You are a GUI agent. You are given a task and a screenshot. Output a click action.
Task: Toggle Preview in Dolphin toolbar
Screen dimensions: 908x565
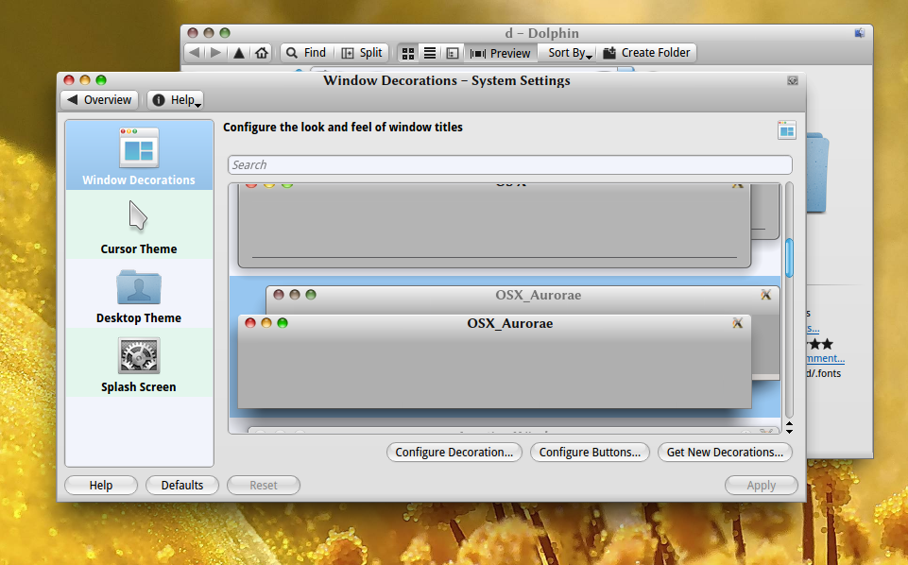[x=501, y=53]
